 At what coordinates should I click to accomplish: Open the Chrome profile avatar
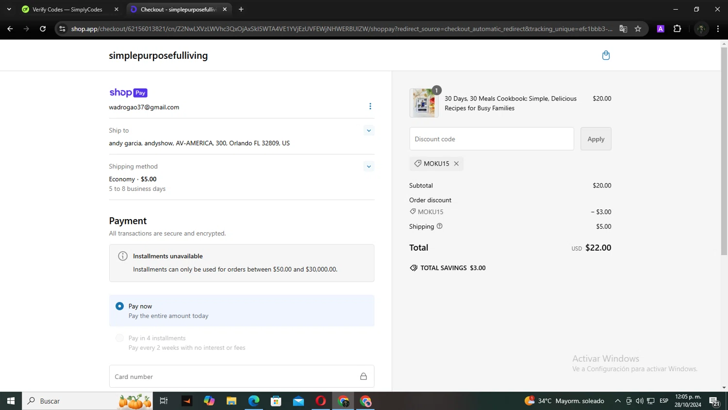(701, 29)
